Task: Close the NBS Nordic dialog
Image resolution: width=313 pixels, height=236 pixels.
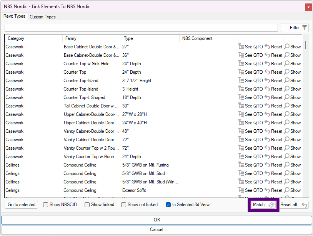Action: point(308,7)
